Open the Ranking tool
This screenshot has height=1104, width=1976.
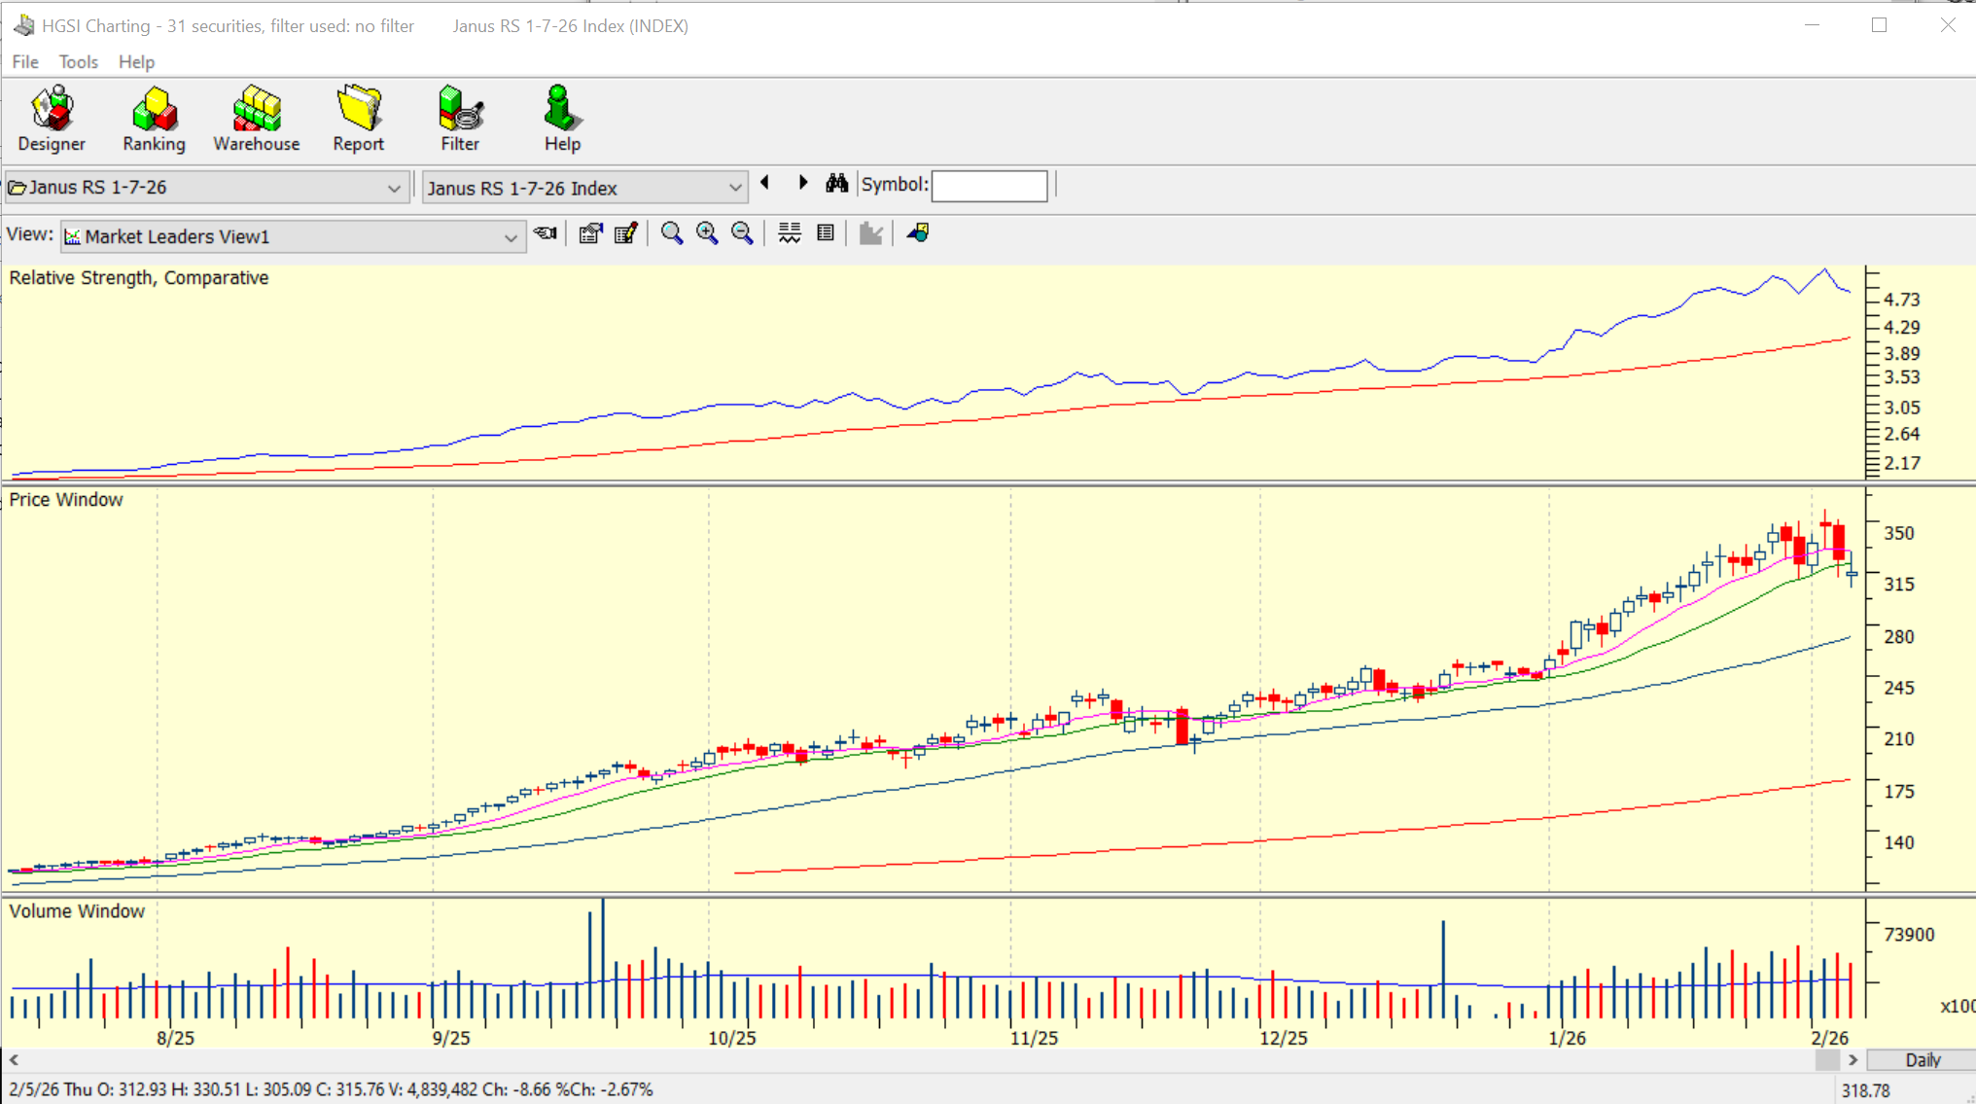pos(154,119)
